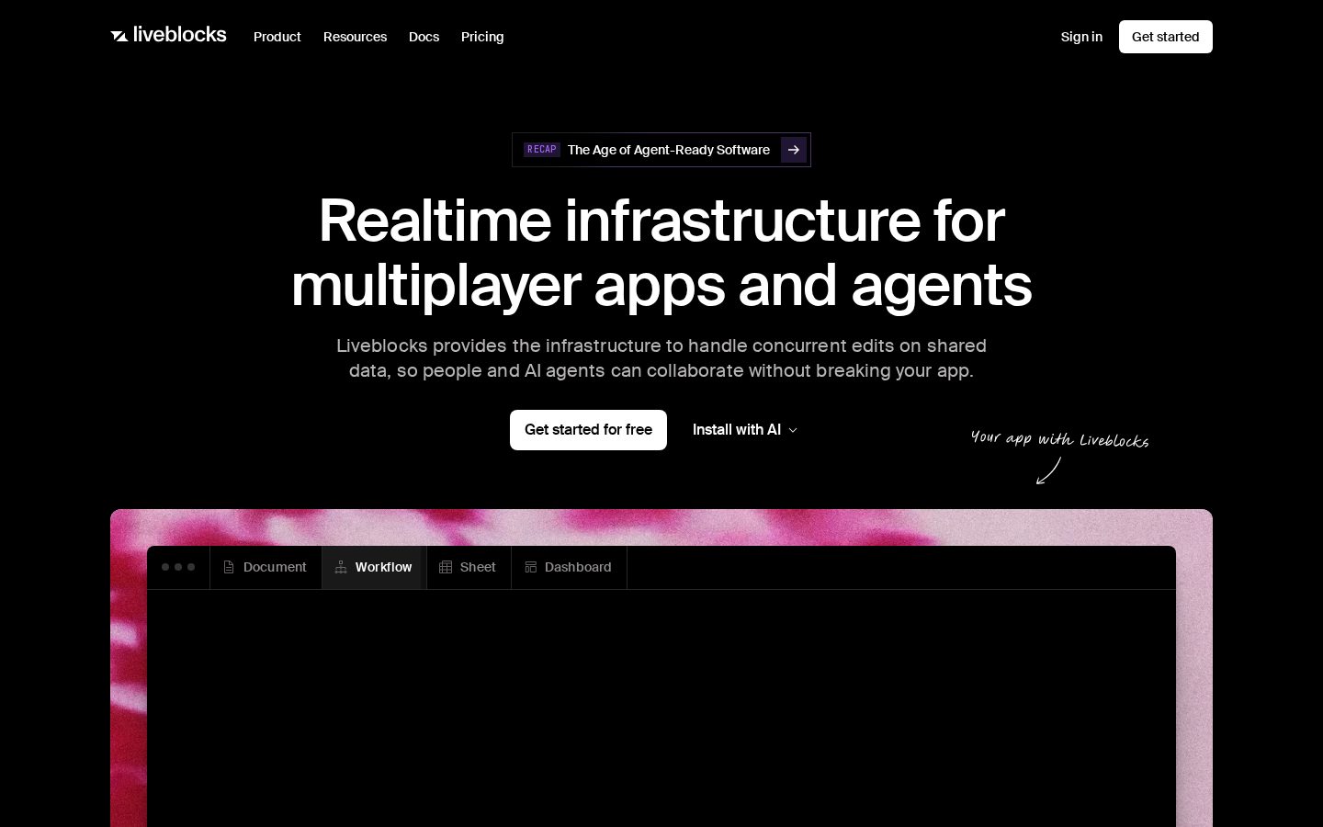The image size is (1323, 827).
Task: Expand Install with AI dropdown
Action: 745,430
